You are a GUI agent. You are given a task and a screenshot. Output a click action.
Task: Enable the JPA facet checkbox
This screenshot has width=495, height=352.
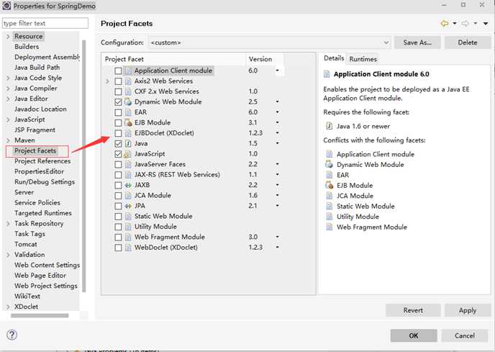(118, 206)
